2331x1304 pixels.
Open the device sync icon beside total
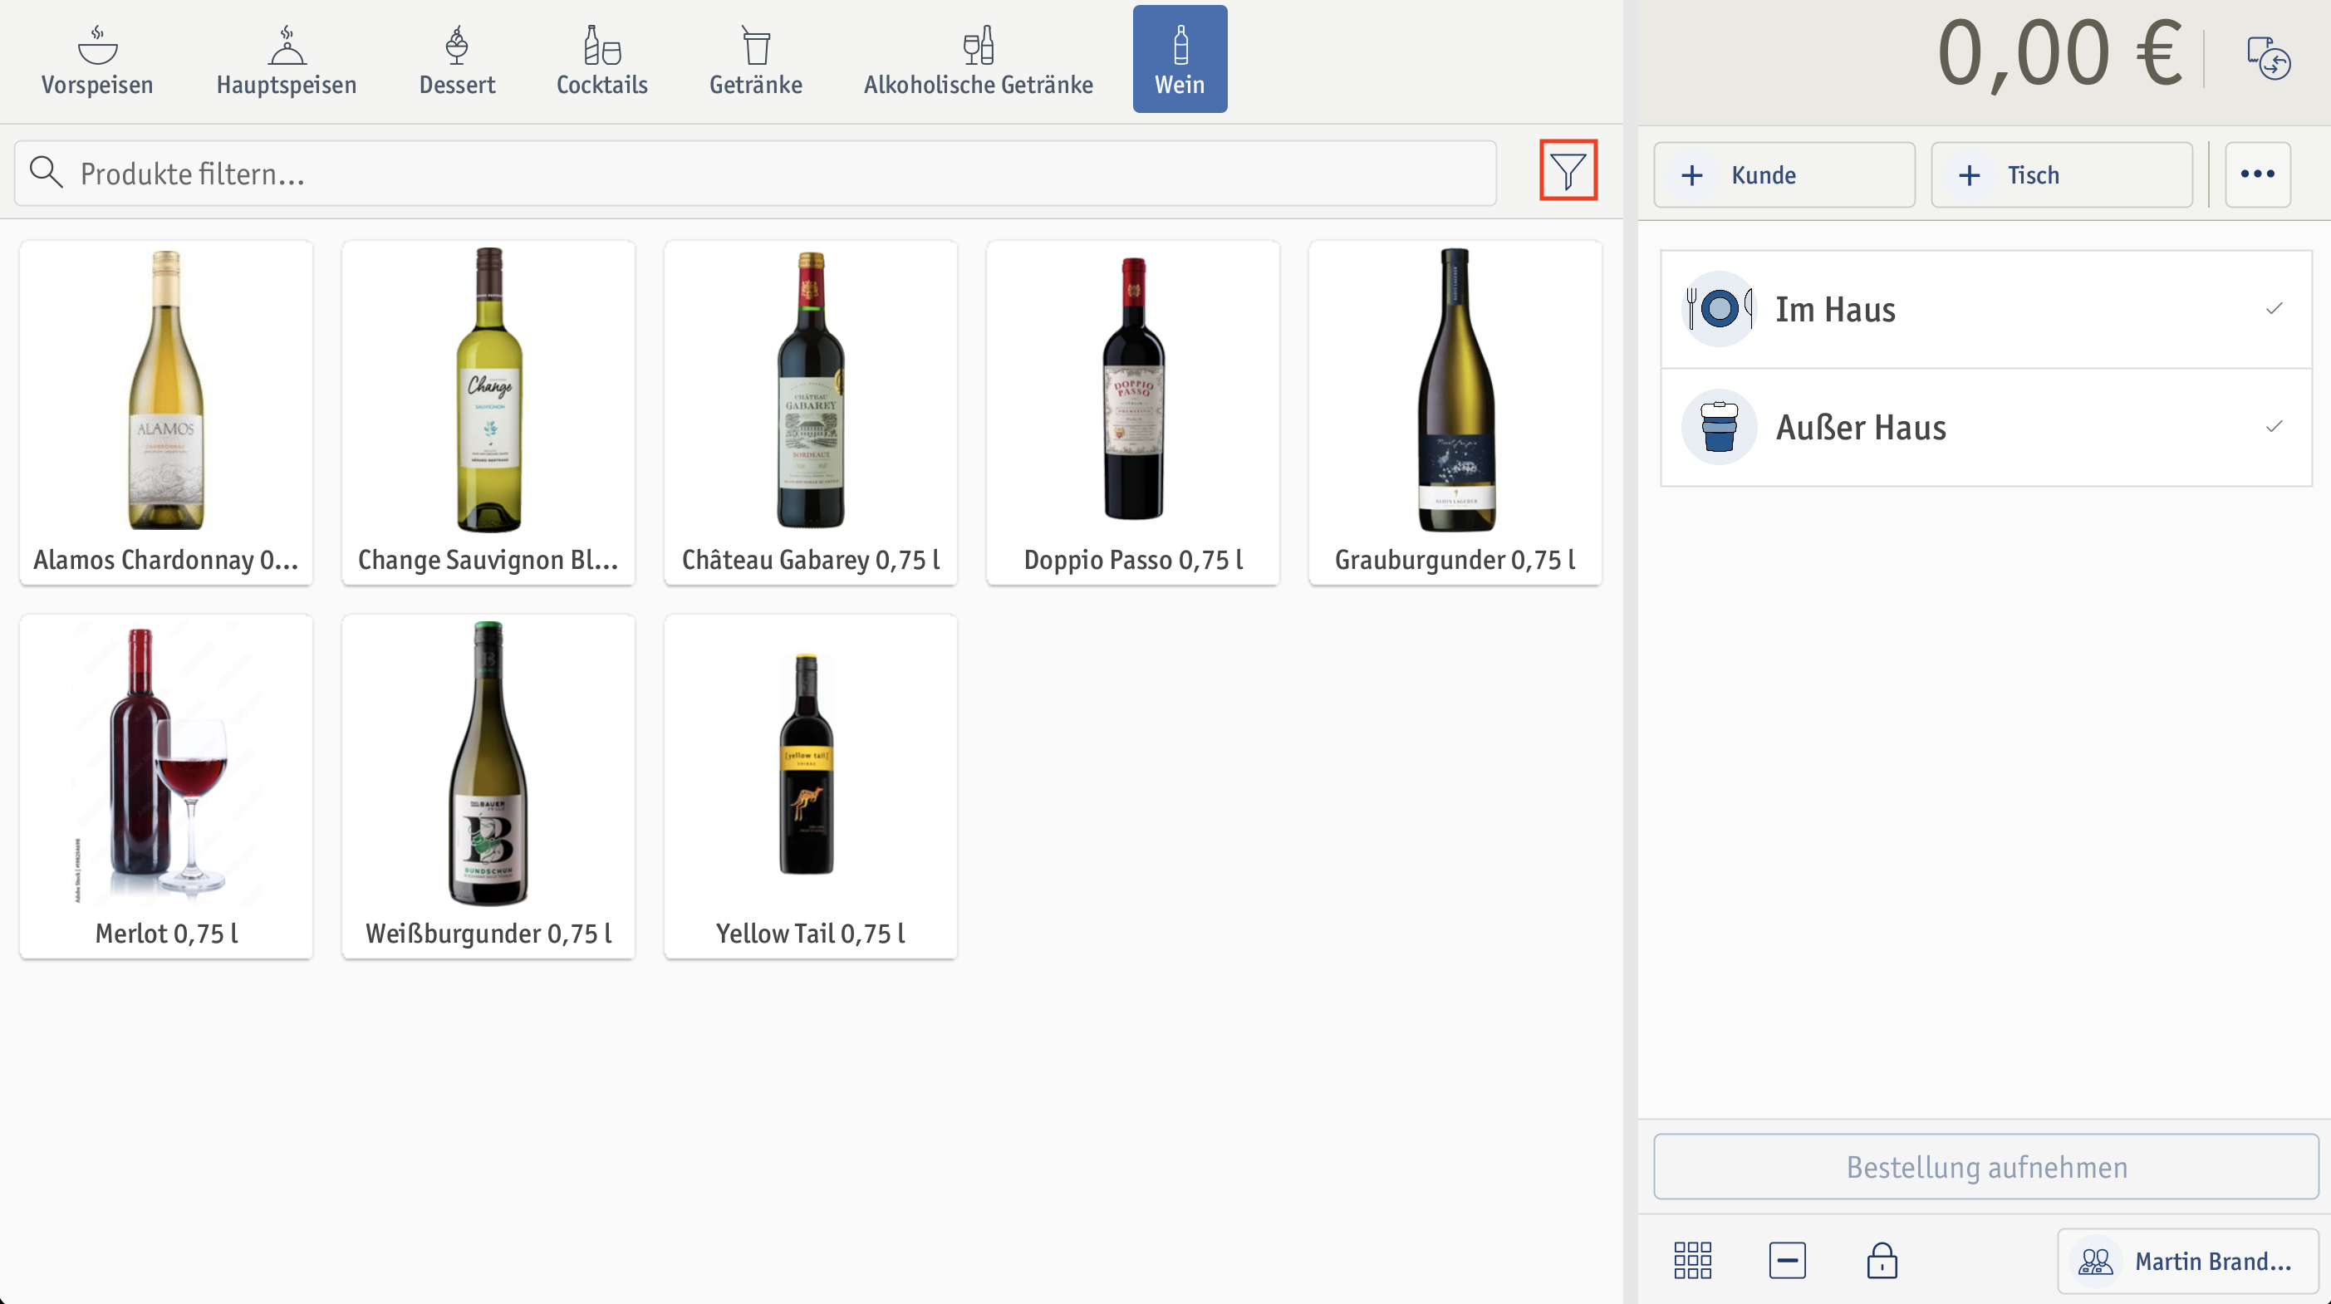click(x=2269, y=59)
